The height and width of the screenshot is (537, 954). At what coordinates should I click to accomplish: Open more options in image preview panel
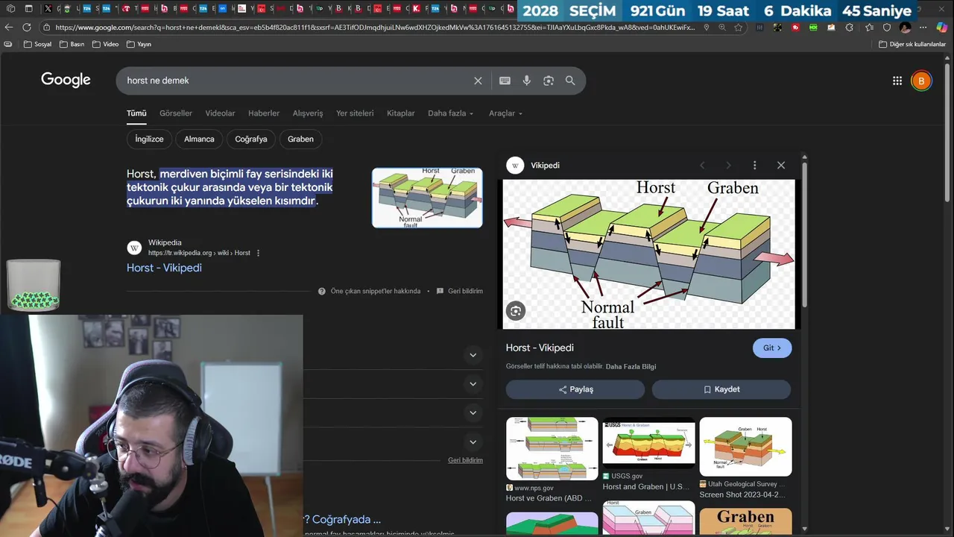[754, 165]
